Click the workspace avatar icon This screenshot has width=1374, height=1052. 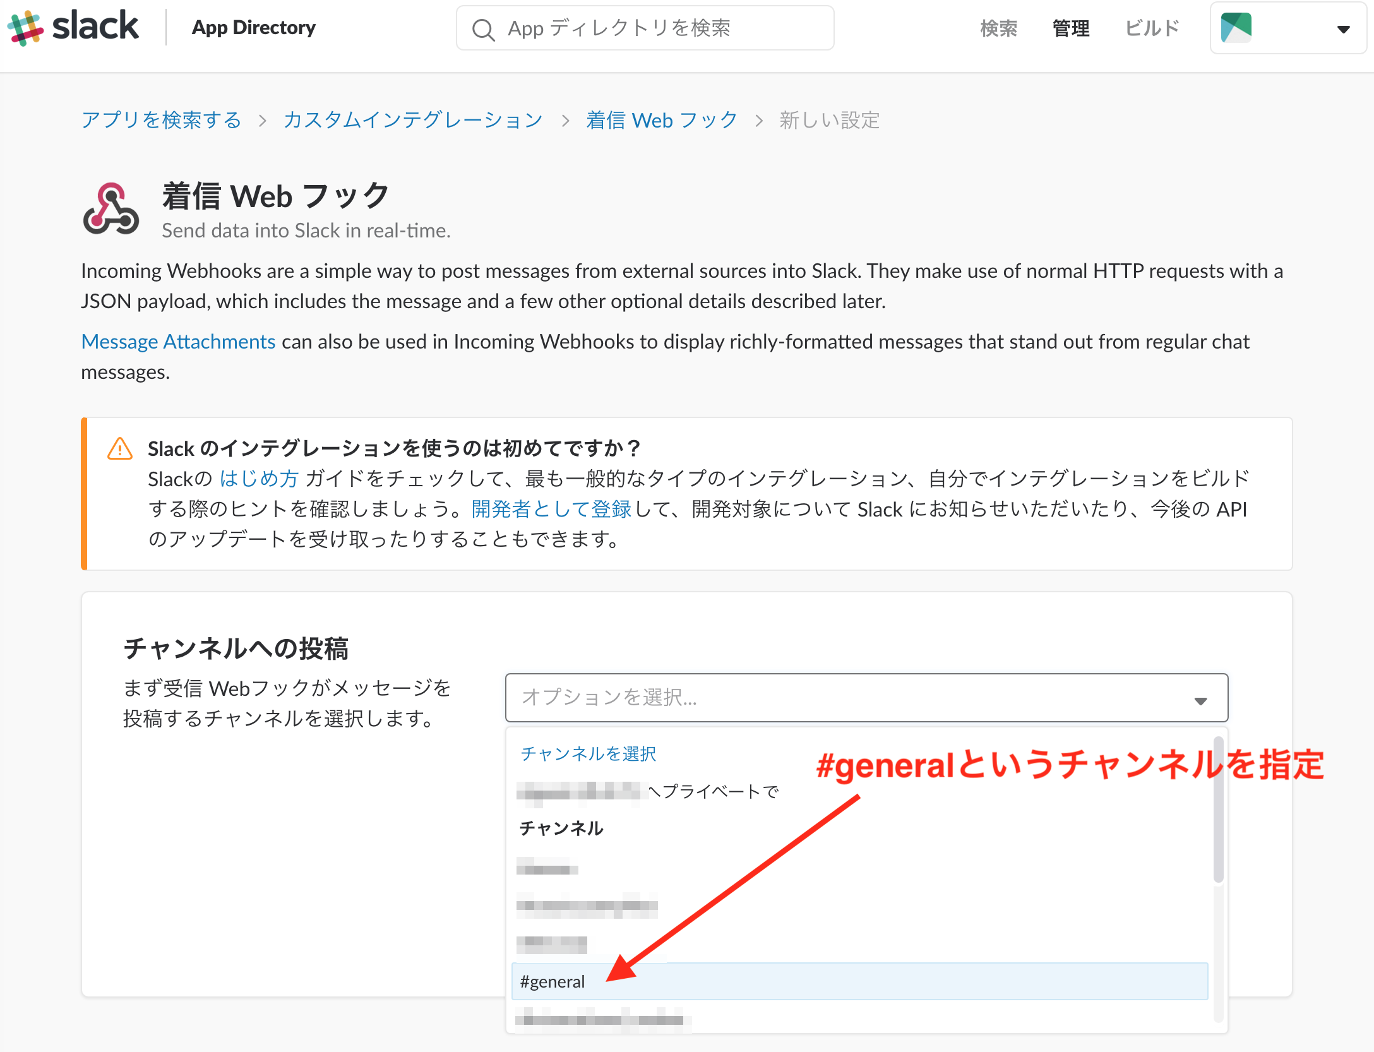tap(1236, 28)
